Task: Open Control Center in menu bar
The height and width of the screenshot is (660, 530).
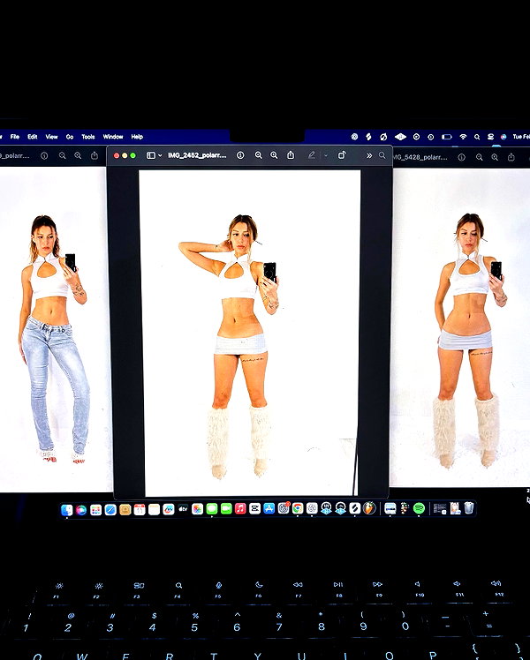Action: (490, 137)
